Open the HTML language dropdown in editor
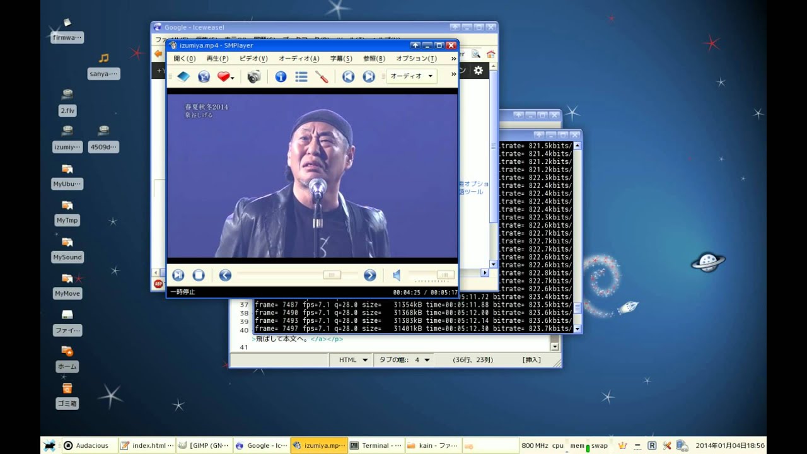Image resolution: width=807 pixels, height=454 pixels. point(351,359)
